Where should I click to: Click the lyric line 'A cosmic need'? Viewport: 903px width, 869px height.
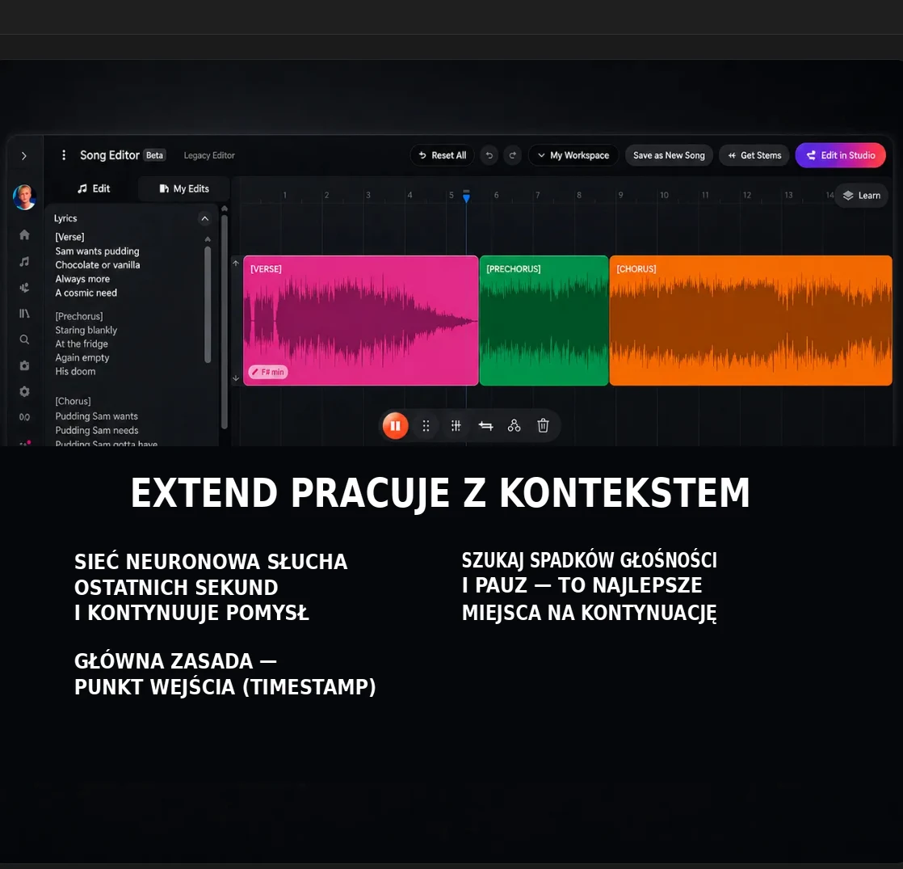86,293
